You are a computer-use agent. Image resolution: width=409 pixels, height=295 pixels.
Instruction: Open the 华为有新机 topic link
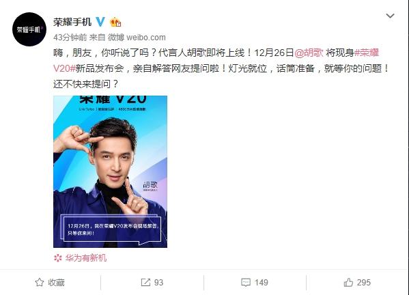click(86, 258)
